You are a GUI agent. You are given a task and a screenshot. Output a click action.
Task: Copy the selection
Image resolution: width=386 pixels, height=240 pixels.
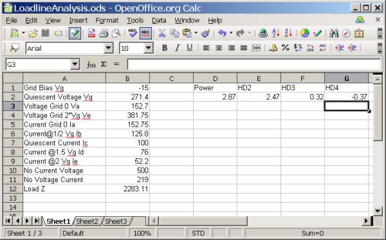[x=174, y=33]
